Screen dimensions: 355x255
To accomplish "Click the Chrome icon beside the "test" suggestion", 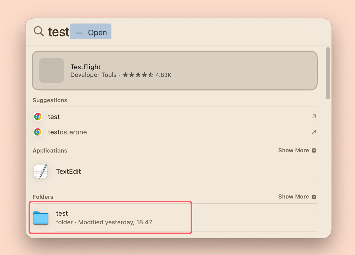I will tap(38, 117).
